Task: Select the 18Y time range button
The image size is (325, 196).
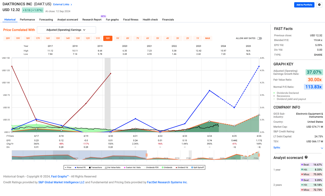Action: [x=28, y=38]
